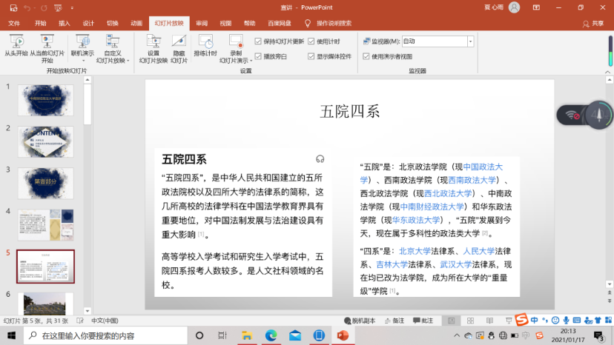Open File Explorer from taskbar
The width and height of the screenshot is (614, 345).
pyautogui.click(x=247, y=335)
